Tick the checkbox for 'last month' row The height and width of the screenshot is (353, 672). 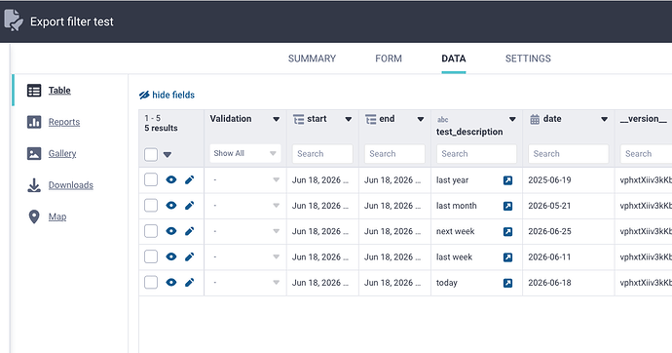click(x=151, y=206)
